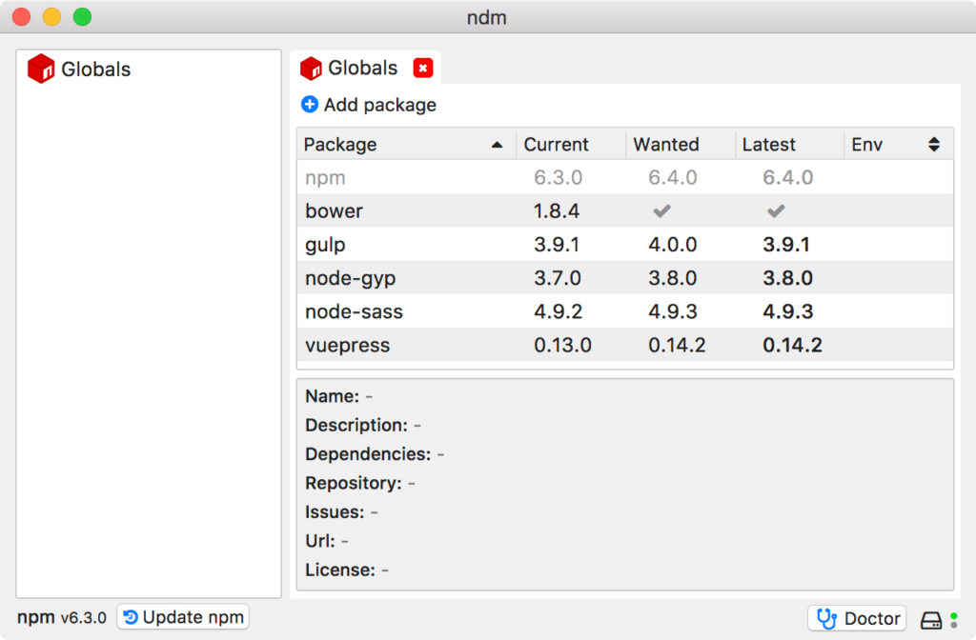Click the update arrow icon on Update npm
The height and width of the screenshot is (640, 976).
coord(130,617)
